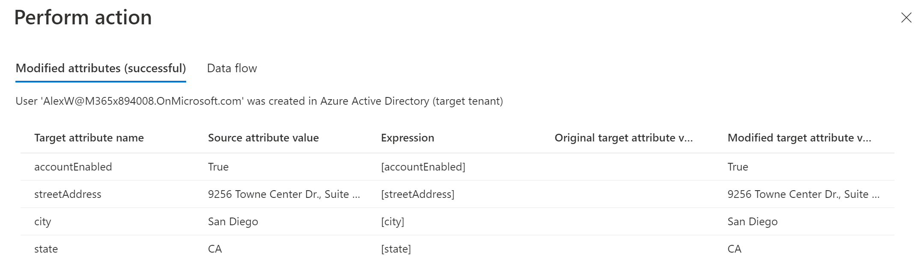Screen dimensions: 924x256
Task: Click True in the source attribute value column
Action: click(x=218, y=167)
